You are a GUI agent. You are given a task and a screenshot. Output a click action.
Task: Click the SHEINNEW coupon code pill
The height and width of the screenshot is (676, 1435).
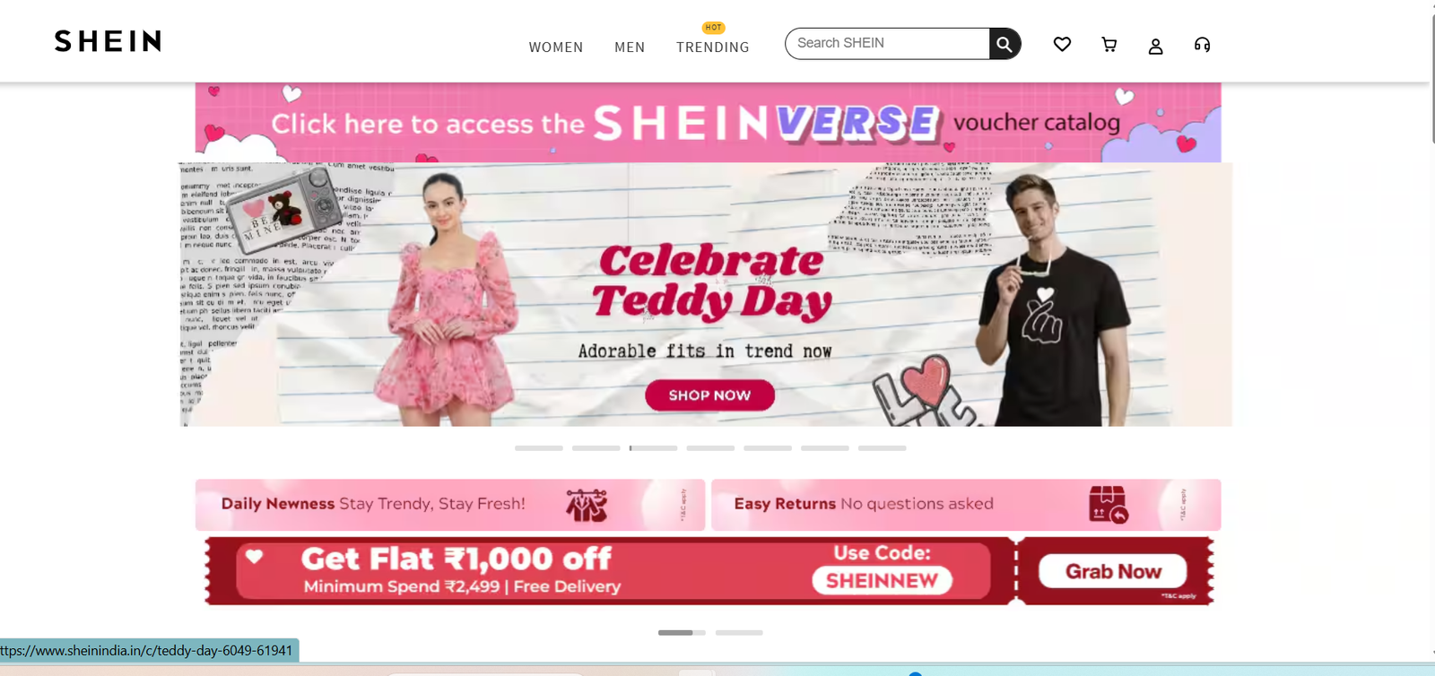point(882,581)
